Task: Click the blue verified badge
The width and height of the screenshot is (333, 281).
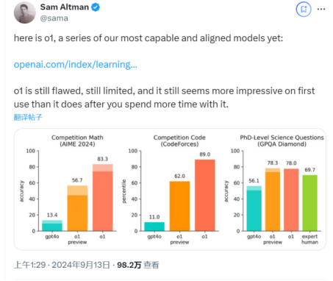Action: (x=96, y=7)
